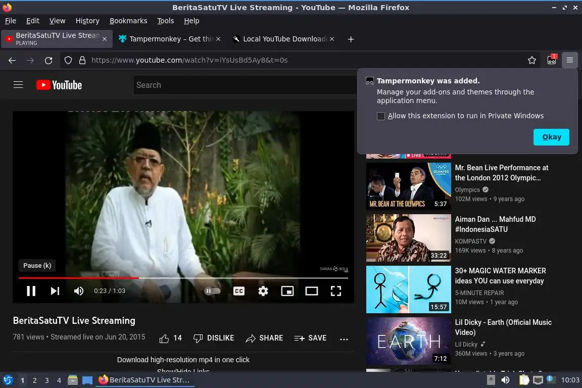Close the Local YouTube Downloader tab
Screen dimensions: 582x388
(332, 39)
